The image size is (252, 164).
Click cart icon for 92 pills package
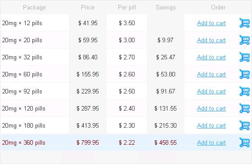tap(244, 91)
